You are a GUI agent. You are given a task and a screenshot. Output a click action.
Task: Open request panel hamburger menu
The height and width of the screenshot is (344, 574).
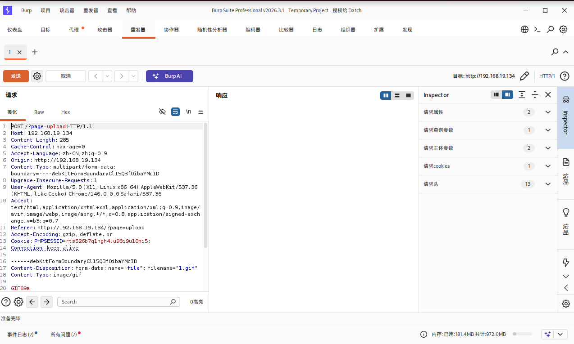pos(201,112)
